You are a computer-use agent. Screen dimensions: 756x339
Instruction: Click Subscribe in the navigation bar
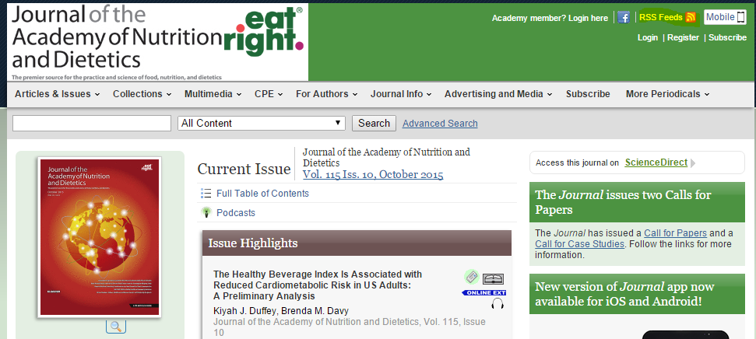[588, 94]
